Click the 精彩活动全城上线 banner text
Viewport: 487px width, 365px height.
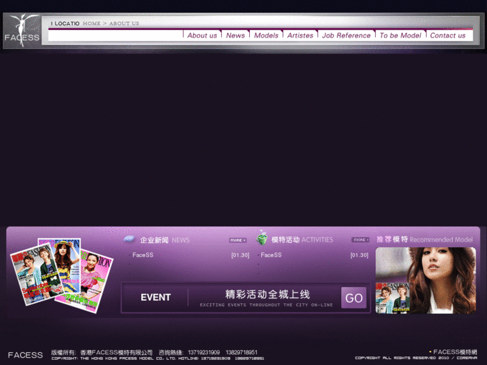coord(267,294)
